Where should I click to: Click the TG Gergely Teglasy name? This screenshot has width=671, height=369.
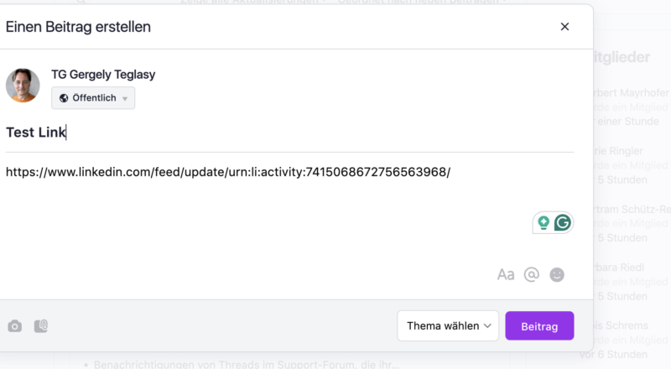[103, 75]
